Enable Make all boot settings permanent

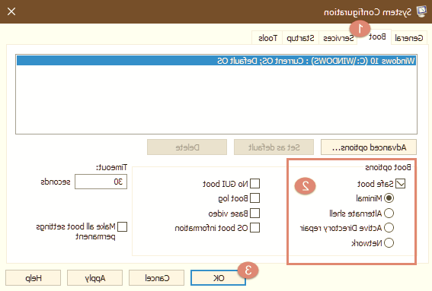coord(123,227)
